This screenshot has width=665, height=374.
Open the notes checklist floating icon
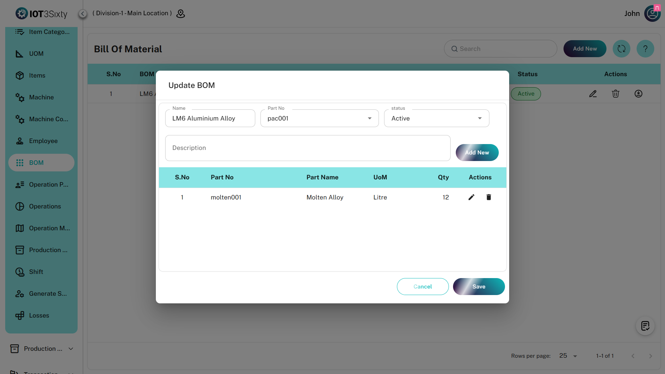[645, 326]
